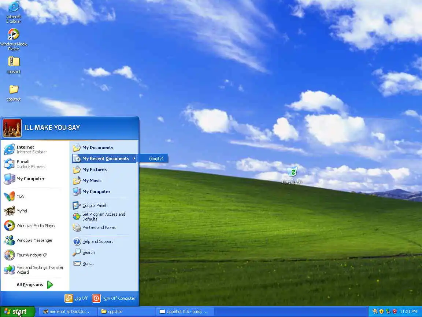The width and height of the screenshot is (422, 317).
Task: Click the 11:31 PM clock
Action: [408, 311]
